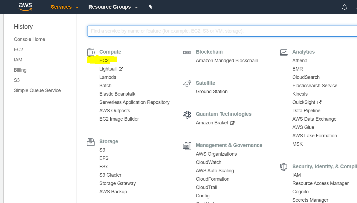Open AWS Outposts
357x203 pixels.
coord(115,111)
